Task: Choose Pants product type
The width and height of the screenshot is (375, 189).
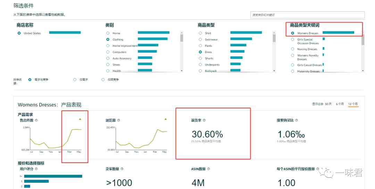Action: pos(200,46)
